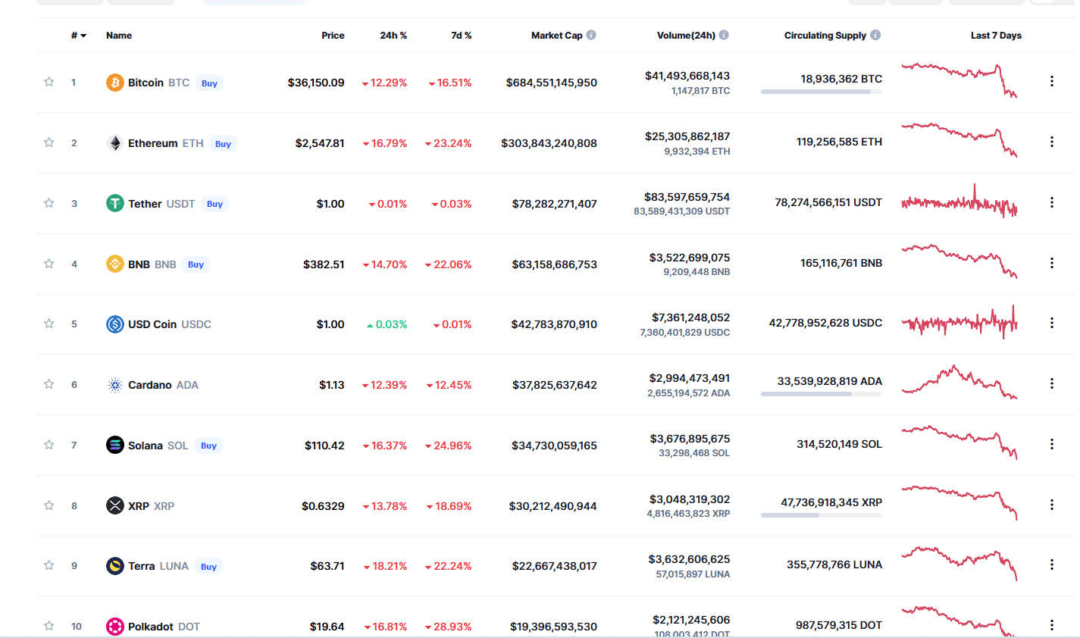Sort table by 7d % column header
Image resolution: width=1080 pixels, height=638 pixels.
coord(461,36)
